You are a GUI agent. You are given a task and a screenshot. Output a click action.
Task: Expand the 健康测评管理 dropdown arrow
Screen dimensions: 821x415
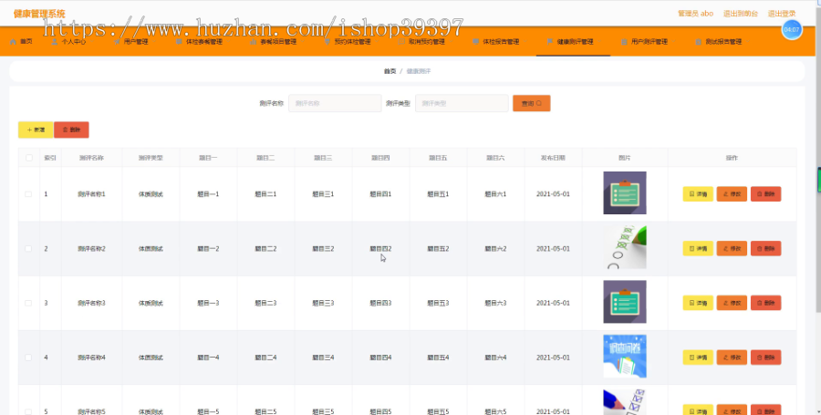click(598, 41)
